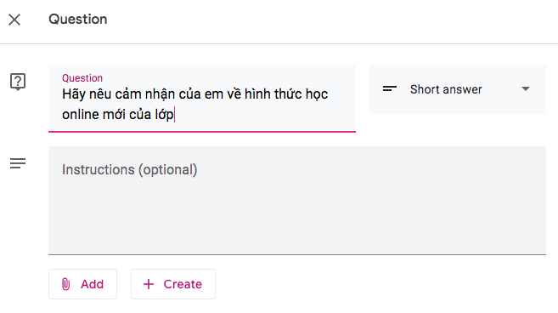Click the word thức in the question
The width and height of the screenshot is (558, 313).
click(290, 94)
